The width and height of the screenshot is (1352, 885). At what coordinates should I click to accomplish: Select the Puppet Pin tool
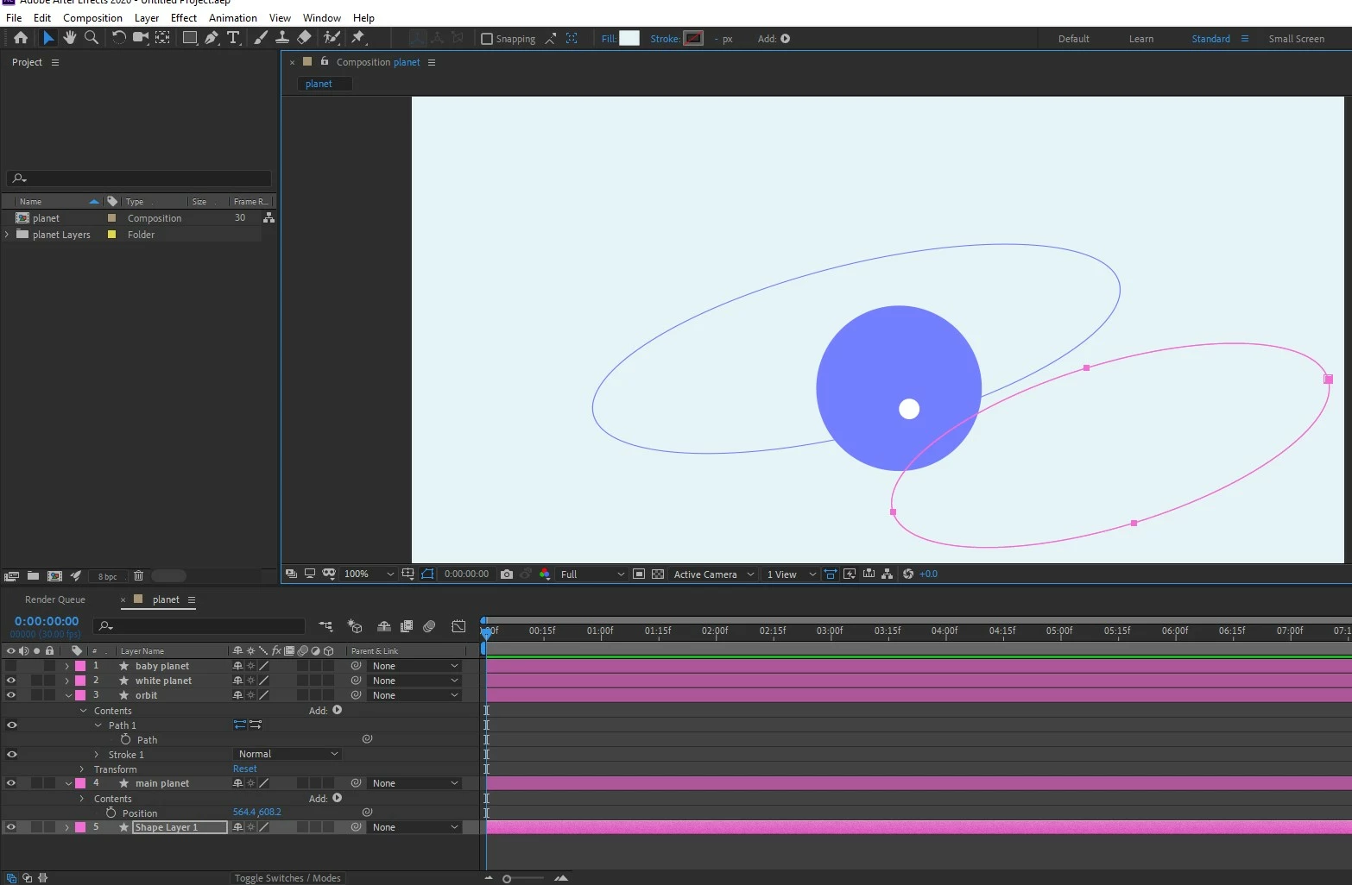tap(358, 38)
